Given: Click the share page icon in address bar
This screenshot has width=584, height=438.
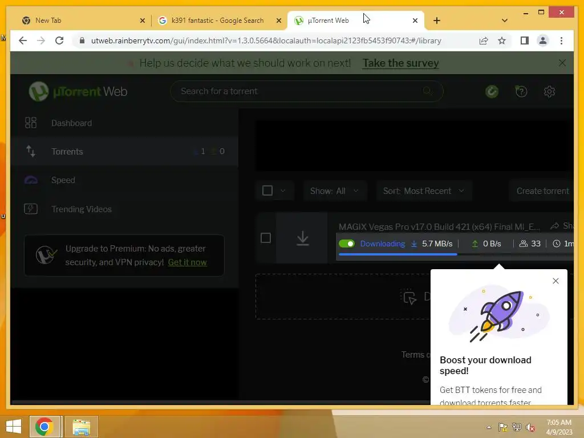Looking at the screenshot, I should click(x=484, y=40).
